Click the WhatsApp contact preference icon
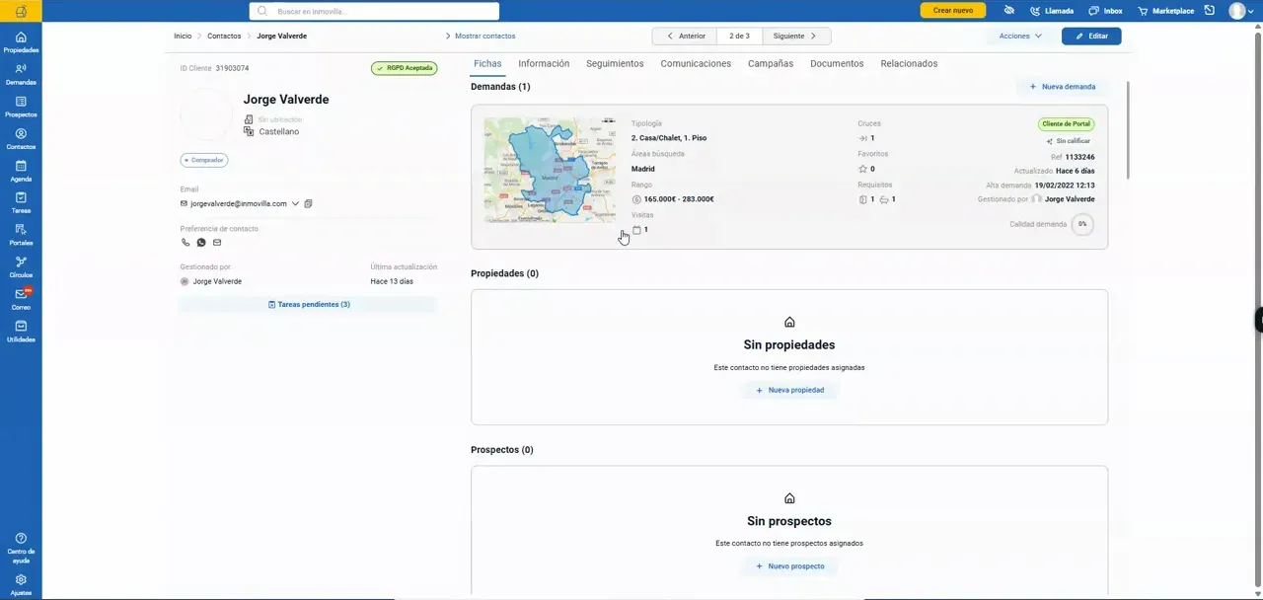The width and height of the screenshot is (1263, 600). click(201, 243)
